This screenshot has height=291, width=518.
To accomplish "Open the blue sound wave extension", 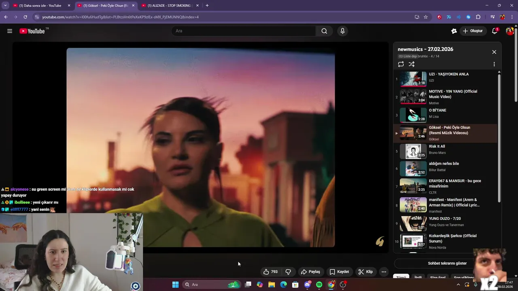I will (x=459, y=17).
